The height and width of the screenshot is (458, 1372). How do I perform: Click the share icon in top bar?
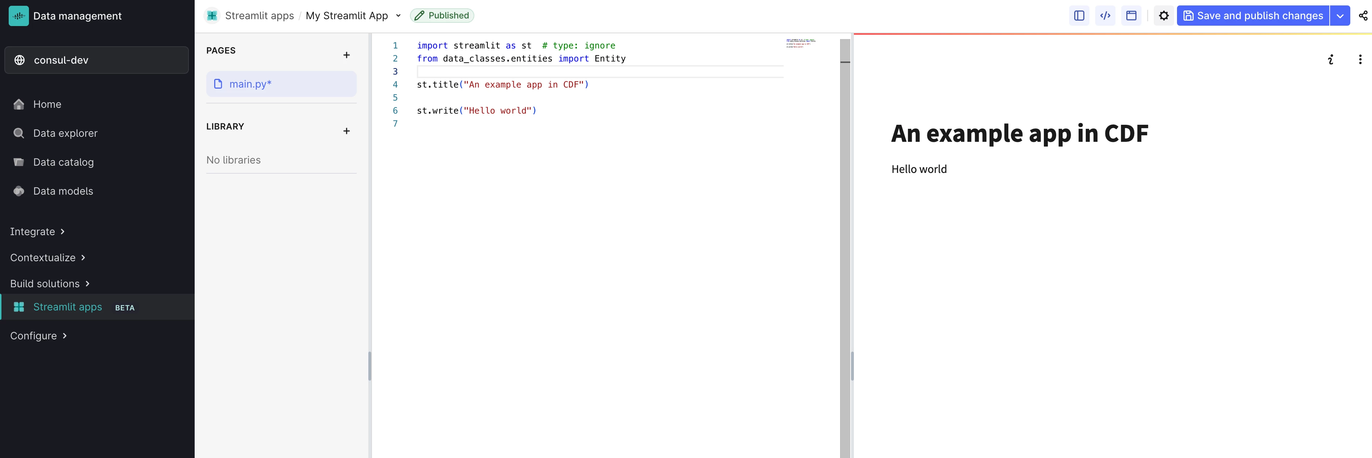point(1363,16)
